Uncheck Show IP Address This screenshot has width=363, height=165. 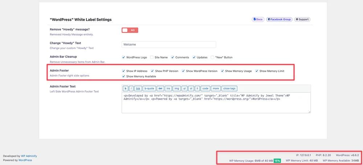pos(124,71)
